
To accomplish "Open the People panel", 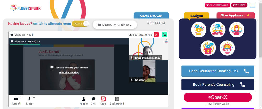I will pyautogui.click(x=84, y=101).
